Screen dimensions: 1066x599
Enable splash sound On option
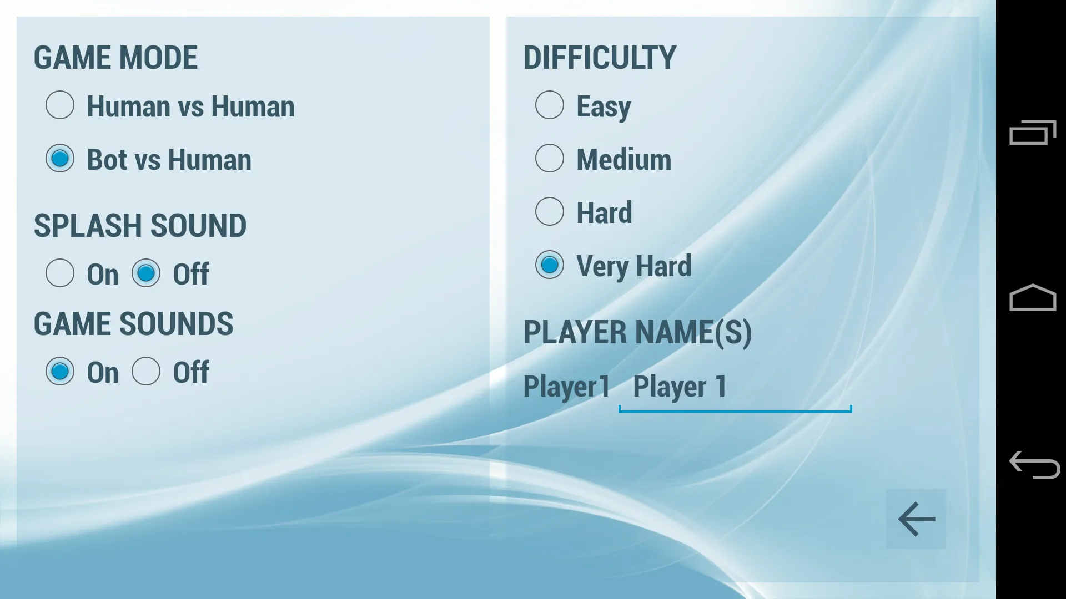tap(60, 273)
